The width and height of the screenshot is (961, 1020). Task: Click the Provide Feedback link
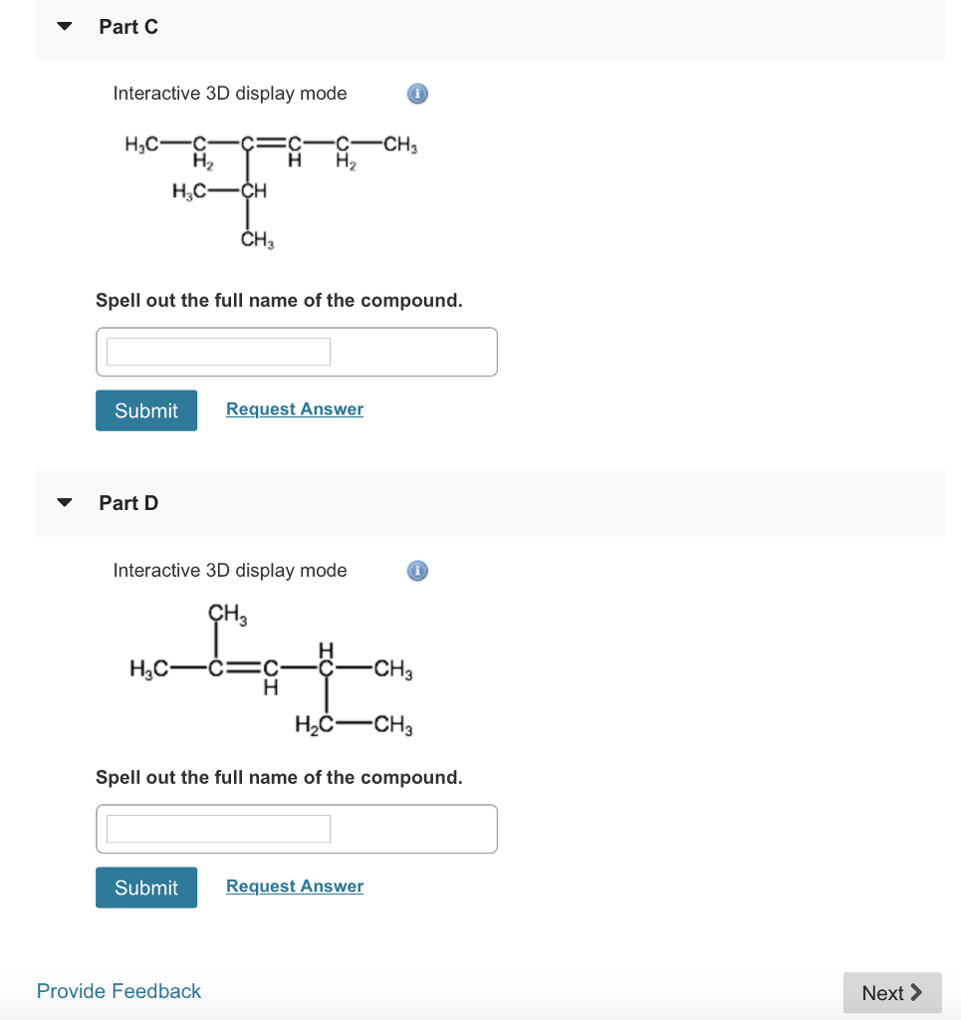(119, 991)
